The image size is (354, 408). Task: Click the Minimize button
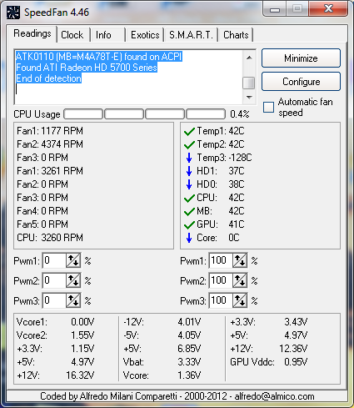[x=301, y=58]
